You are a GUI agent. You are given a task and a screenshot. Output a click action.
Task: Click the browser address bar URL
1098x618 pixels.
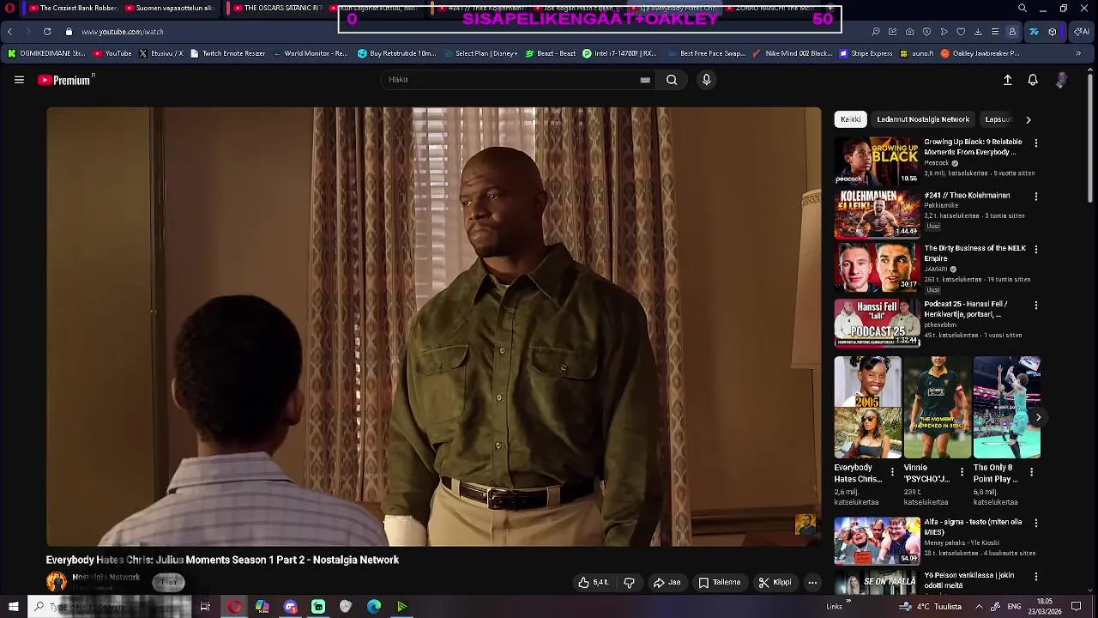click(123, 32)
